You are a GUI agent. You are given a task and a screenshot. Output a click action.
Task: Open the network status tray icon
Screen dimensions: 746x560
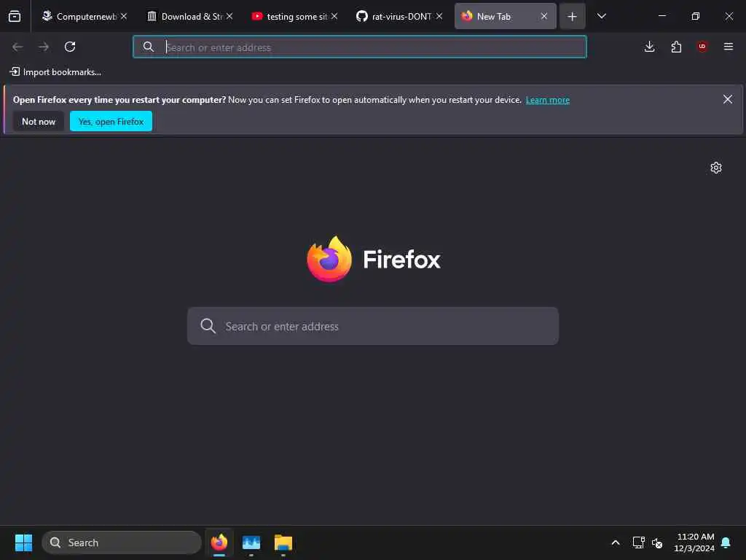[x=638, y=542]
